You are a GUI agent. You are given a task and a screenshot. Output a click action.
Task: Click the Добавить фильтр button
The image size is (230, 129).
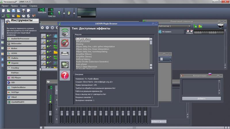tap(159, 121)
